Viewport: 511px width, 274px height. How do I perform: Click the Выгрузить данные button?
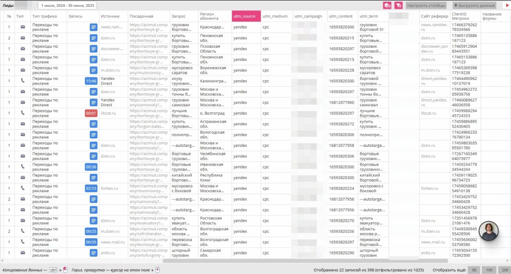(474, 6)
